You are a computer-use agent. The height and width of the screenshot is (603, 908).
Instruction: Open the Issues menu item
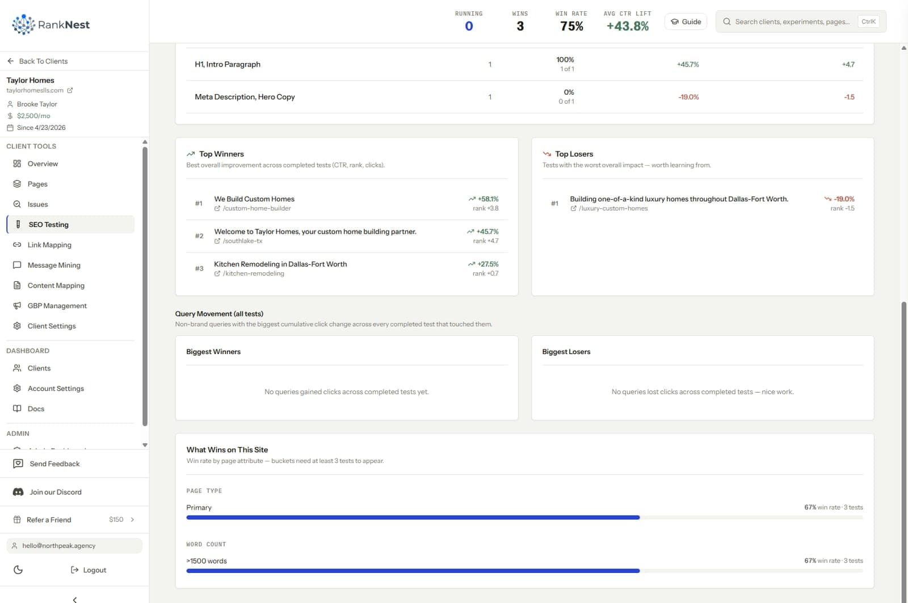(x=70, y=204)
